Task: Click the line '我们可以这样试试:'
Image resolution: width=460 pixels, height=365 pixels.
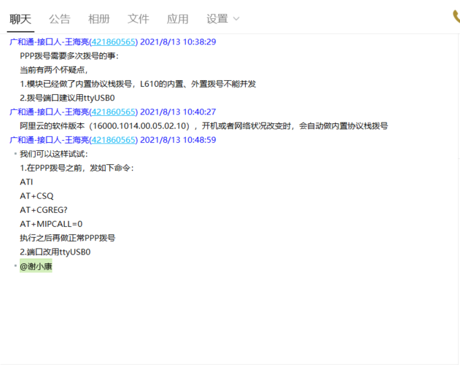Action: [54, 154]
